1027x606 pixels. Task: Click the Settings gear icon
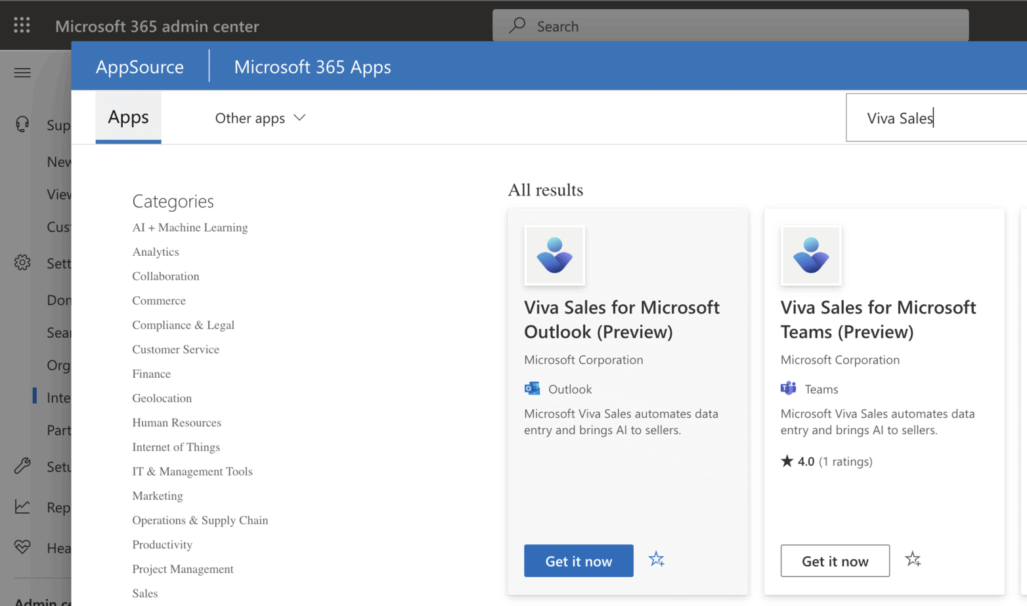pyautogui.click(x=22, y=263)
